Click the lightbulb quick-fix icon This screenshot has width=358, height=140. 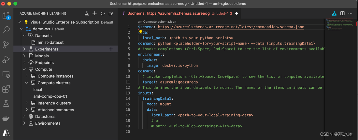[141, 32]
